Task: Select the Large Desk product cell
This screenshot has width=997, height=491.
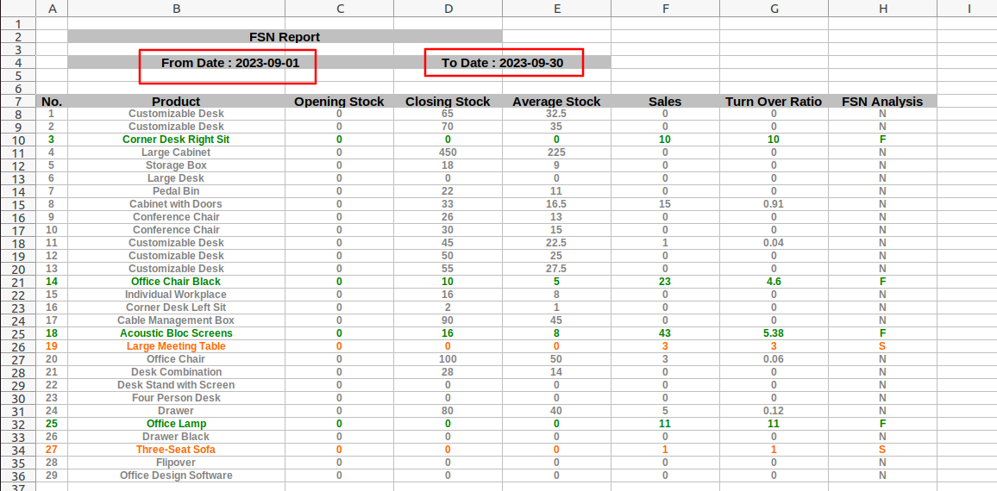Action: tap(176, 178)
